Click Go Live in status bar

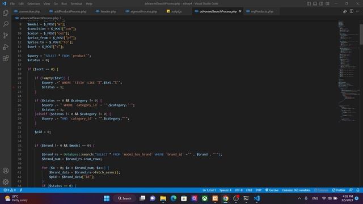(272, 190)
